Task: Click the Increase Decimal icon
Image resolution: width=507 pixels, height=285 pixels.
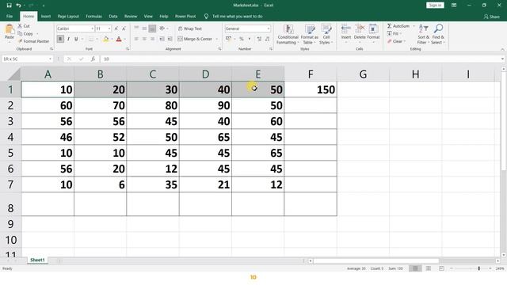Action: [x=259, y=39]
